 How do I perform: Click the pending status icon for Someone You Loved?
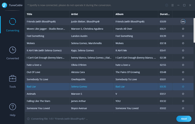coord(183,108)
